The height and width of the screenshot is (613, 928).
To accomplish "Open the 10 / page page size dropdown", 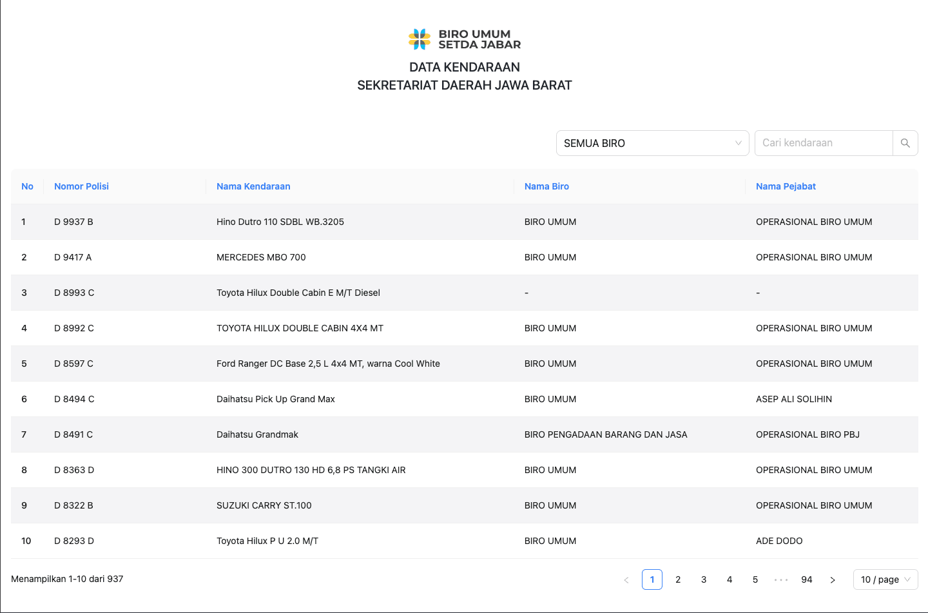I will coord(885,579).
